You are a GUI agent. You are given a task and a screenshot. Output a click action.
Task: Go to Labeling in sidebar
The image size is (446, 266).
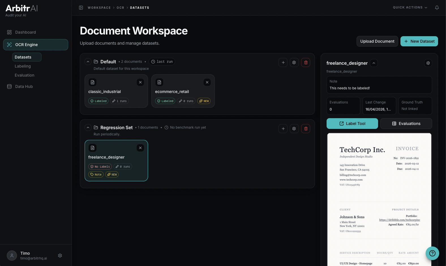tap(23, 66)
